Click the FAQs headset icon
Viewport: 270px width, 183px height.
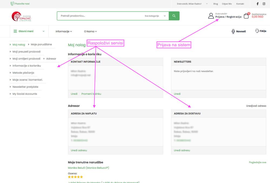click(x=257, y=31)
